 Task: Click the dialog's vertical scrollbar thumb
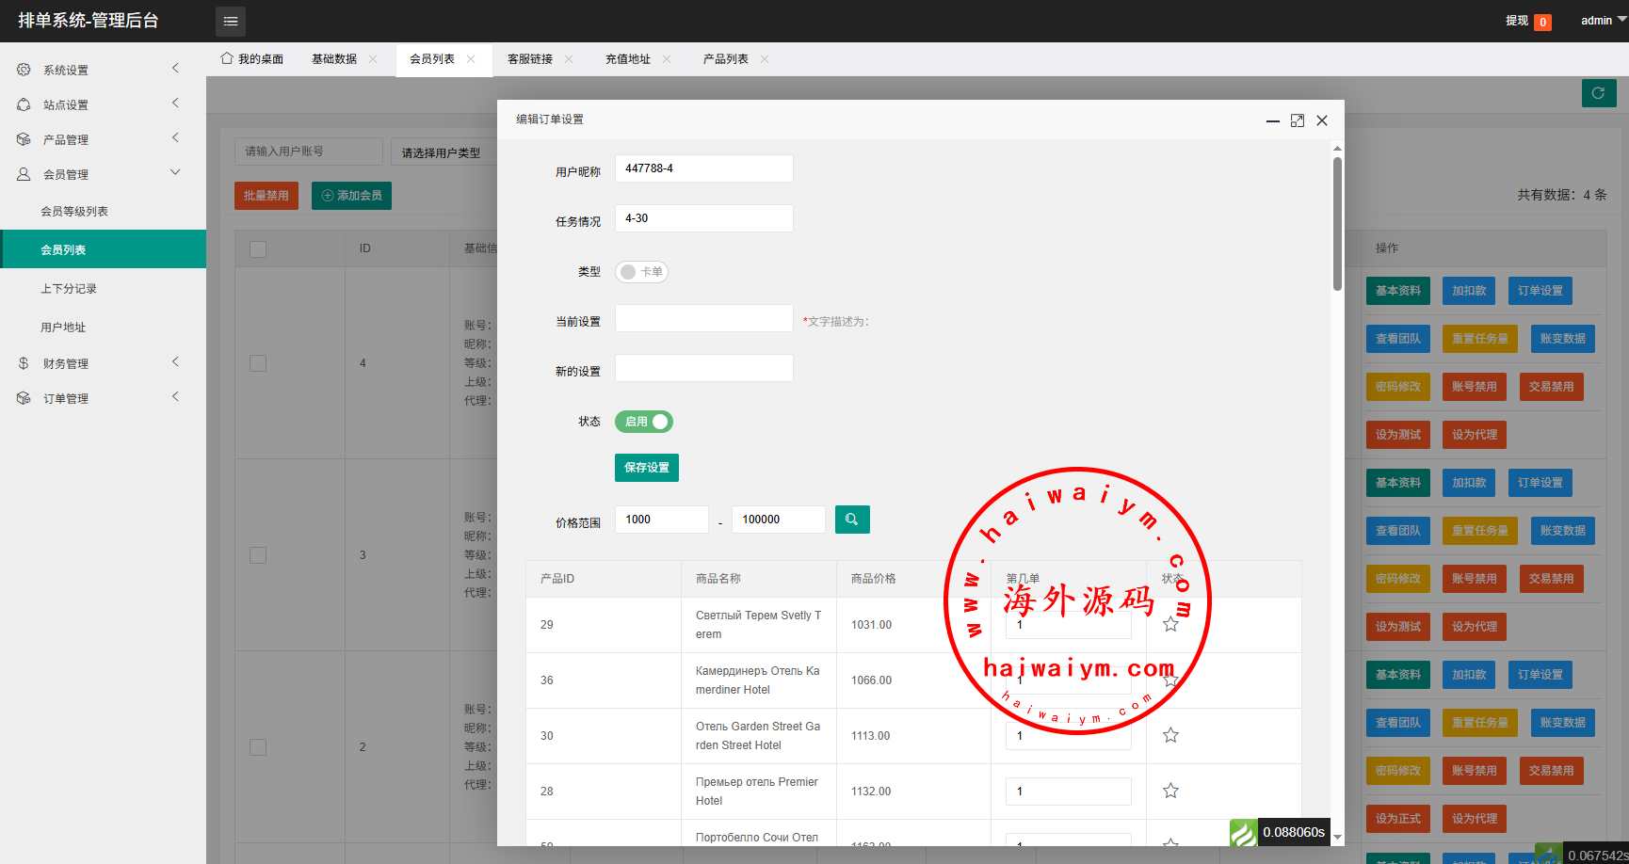[x=1337, y=224]
